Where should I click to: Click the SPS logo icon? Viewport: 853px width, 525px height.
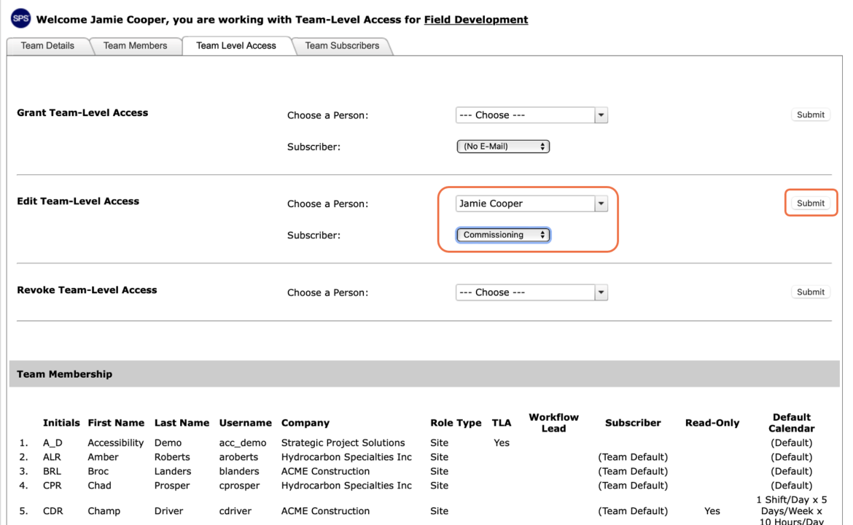tap(20, 18)
